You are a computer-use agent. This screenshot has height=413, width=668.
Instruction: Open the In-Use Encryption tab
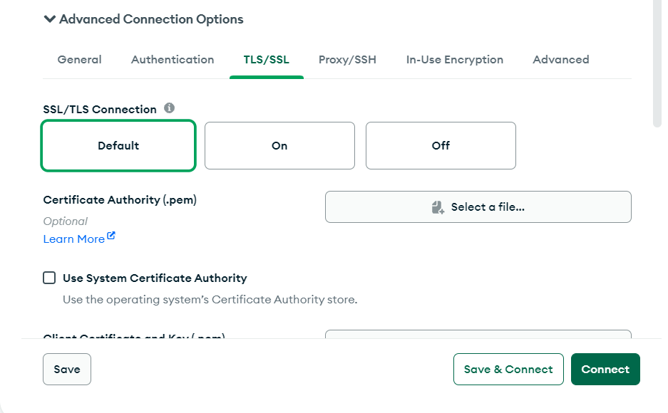point(455,60)
